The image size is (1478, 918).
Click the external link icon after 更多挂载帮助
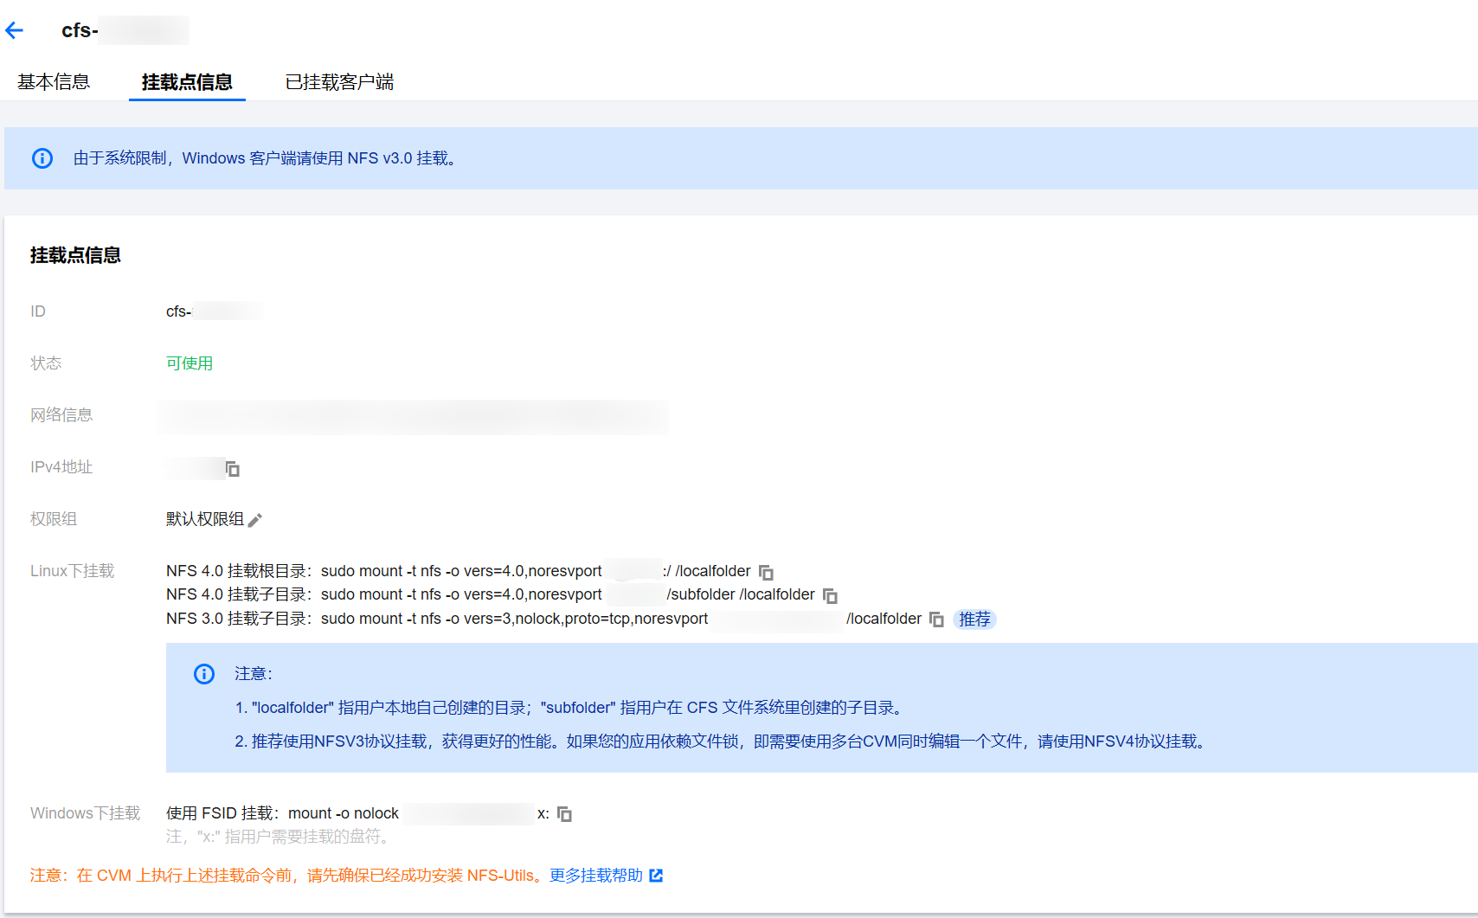pyautogui.click(x=656, y=876)
